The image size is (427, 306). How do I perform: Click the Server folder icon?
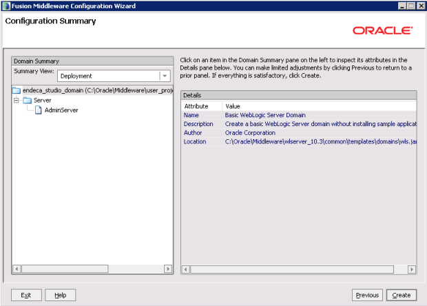click(x=28, y=100)
